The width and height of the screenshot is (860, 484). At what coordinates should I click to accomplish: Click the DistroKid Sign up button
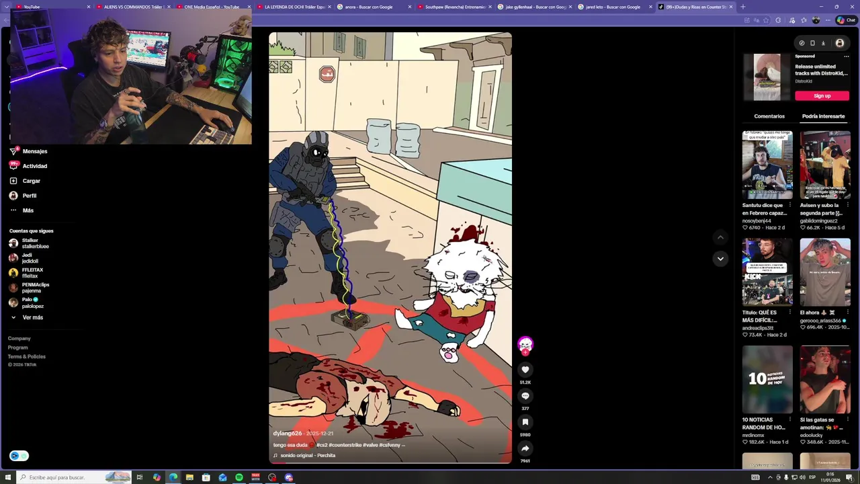point(822,96)
